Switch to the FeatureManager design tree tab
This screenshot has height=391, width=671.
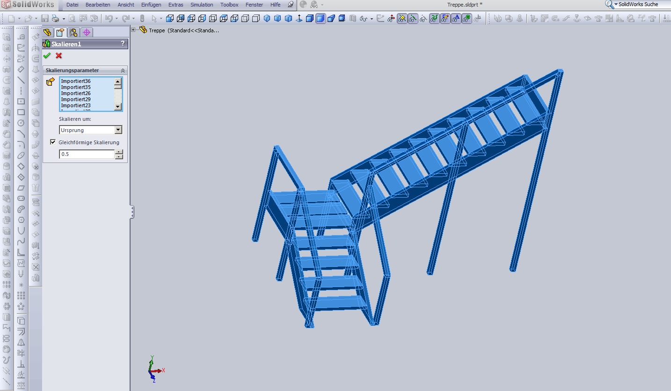[47, 32]
